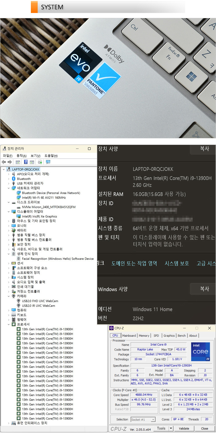Viewport: 216px width, 434px height.
Task: Collapse the 생체 인식 장치 category
Action: pos(9,254)
